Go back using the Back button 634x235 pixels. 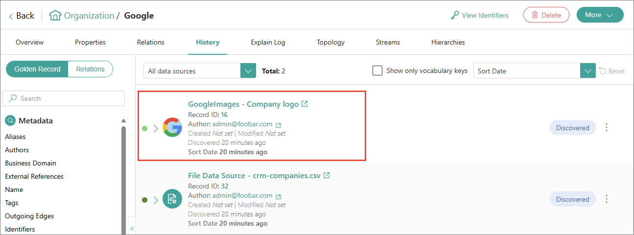point(22,16)
